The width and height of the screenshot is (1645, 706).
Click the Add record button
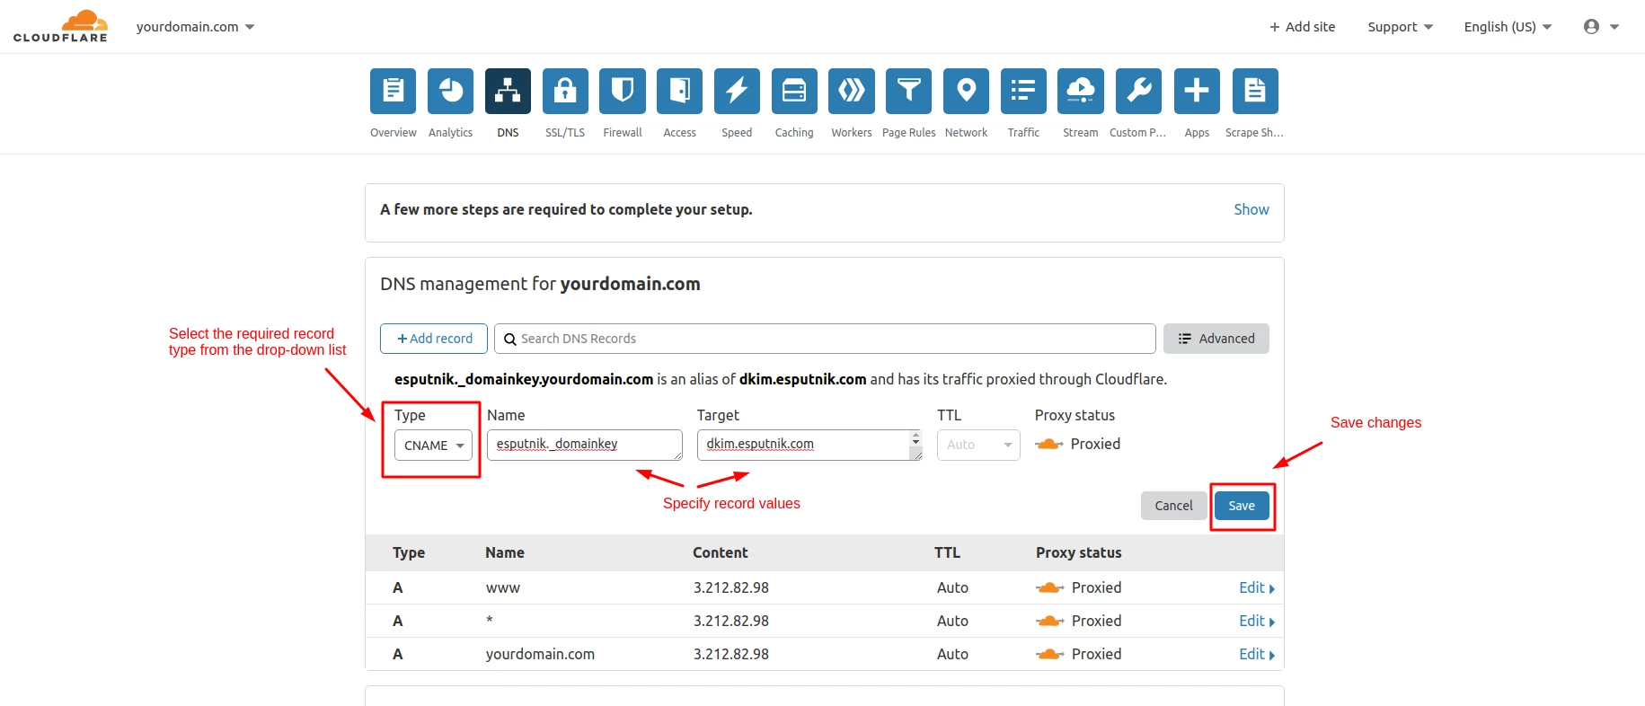(434, 339)
